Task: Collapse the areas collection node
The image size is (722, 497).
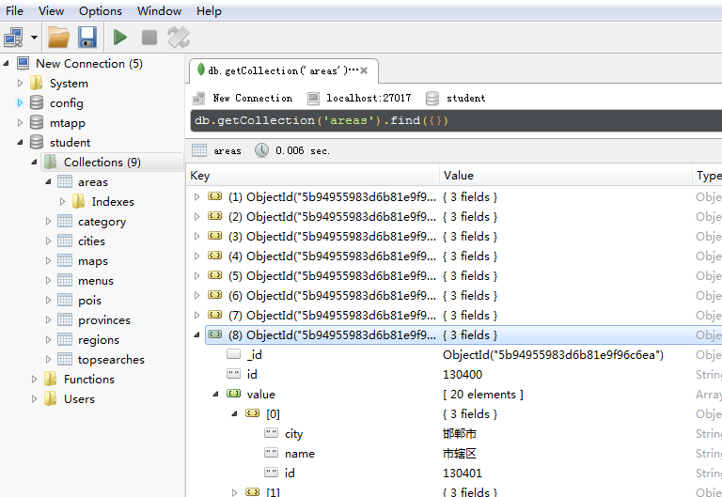Action: click(x=48, y=181)
